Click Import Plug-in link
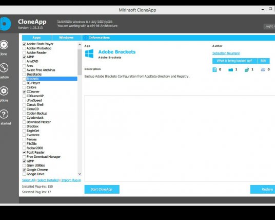This screenshot has height=220, width=275. tap(71, 180)
